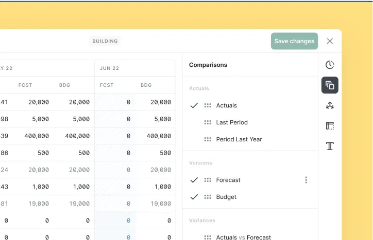
Task: Click the FCST header under JUN 22
Action: [107, 85]
